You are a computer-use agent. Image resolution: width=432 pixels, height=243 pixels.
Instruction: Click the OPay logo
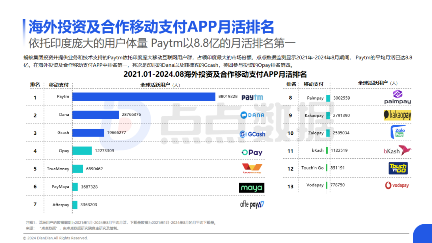coord(252,152)
